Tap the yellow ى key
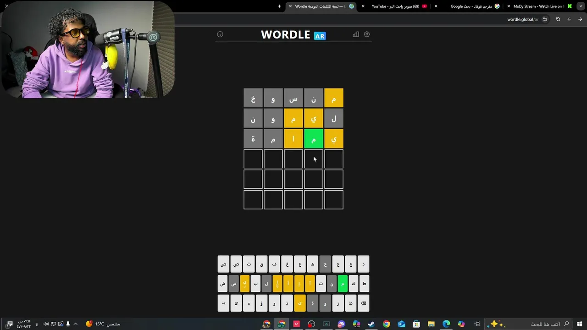This screenshot has width=587, height=330. click(300, 303)
